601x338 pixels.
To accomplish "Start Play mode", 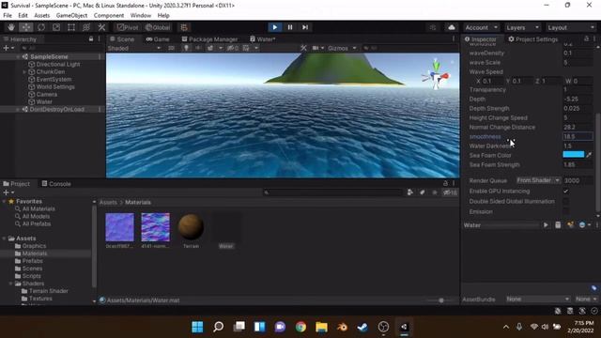I will click(274, 27).
